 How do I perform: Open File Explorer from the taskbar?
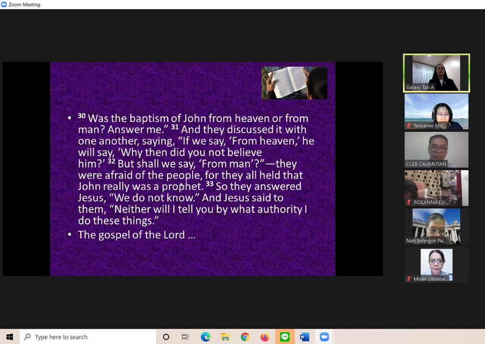(225, 337)
